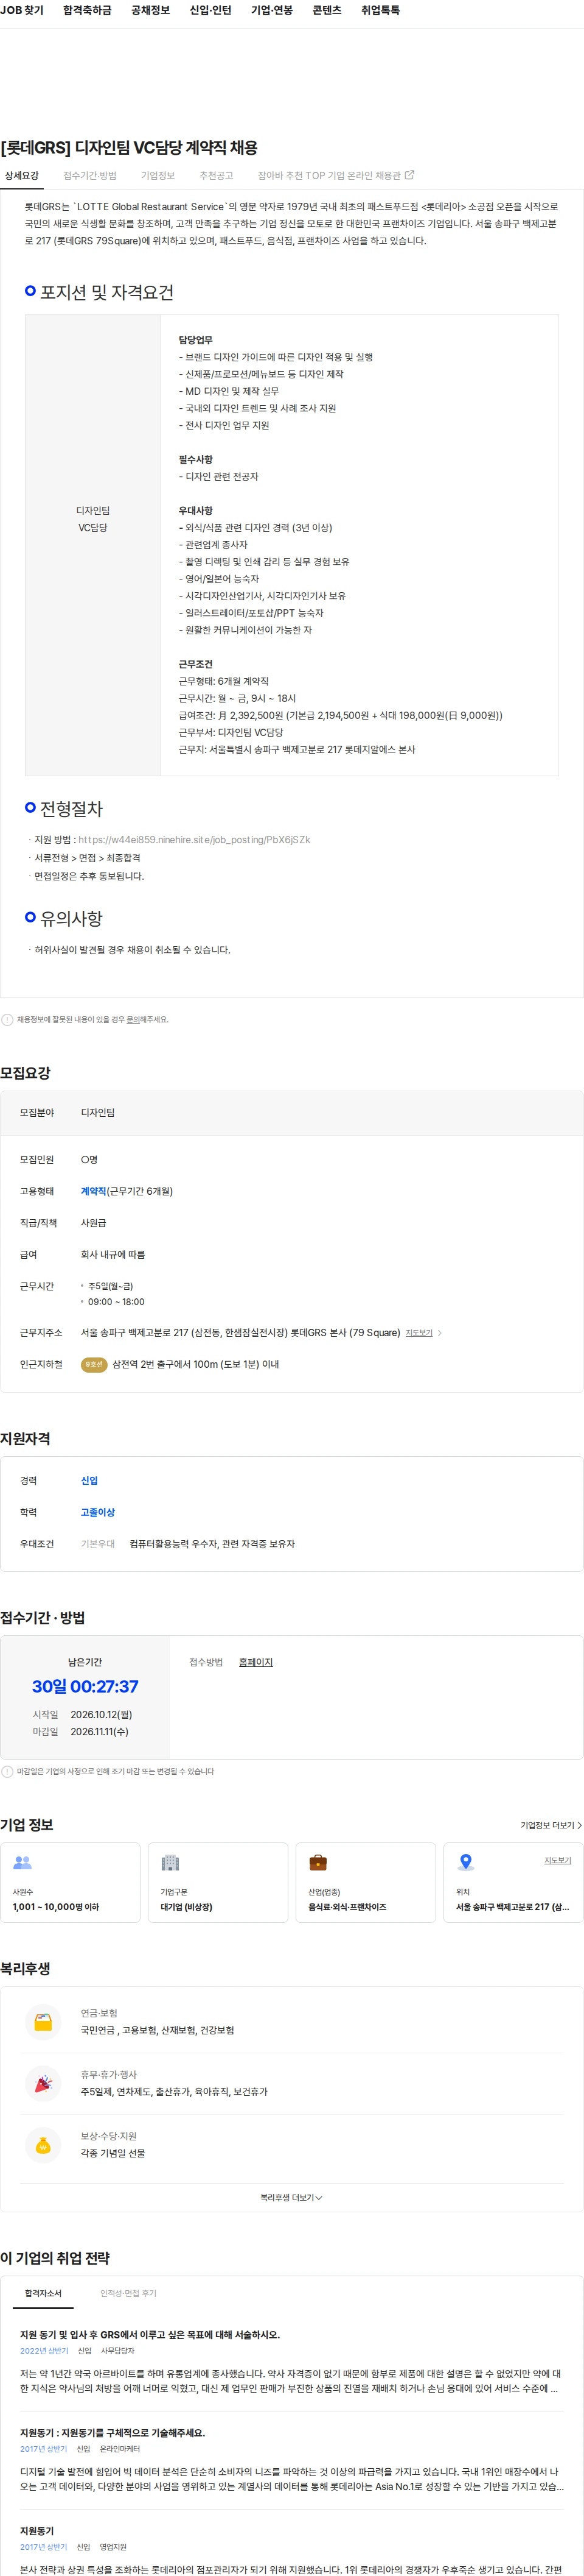This screenshot has height=2576, width=584.
Task: Open 기업·연봉 navigation item
Action: click(271, 10)
